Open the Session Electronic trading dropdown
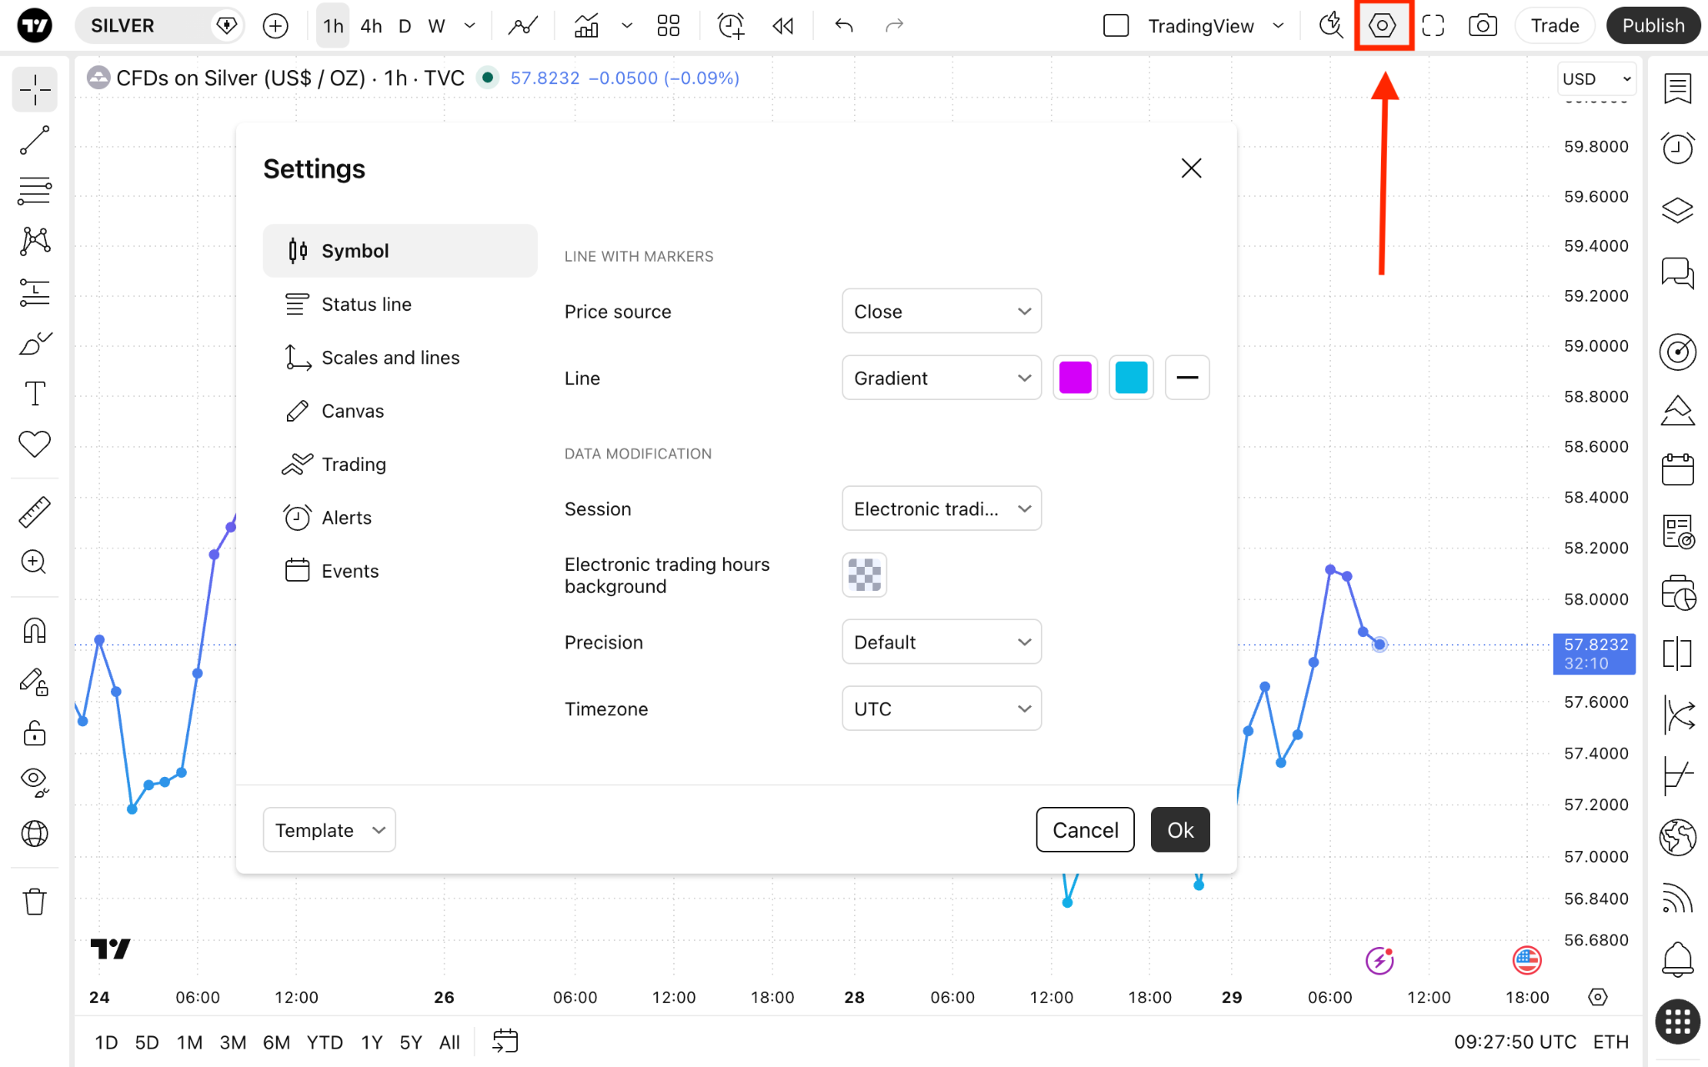Screen dimensions: 1708x1067 [x=942, y=508]
